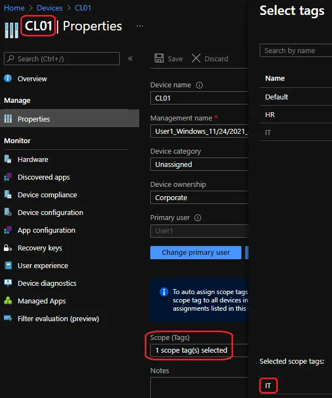Viewport: 332px width, 398px height.
Task: Click the Managed Apps icon
Action: [8, 301]
